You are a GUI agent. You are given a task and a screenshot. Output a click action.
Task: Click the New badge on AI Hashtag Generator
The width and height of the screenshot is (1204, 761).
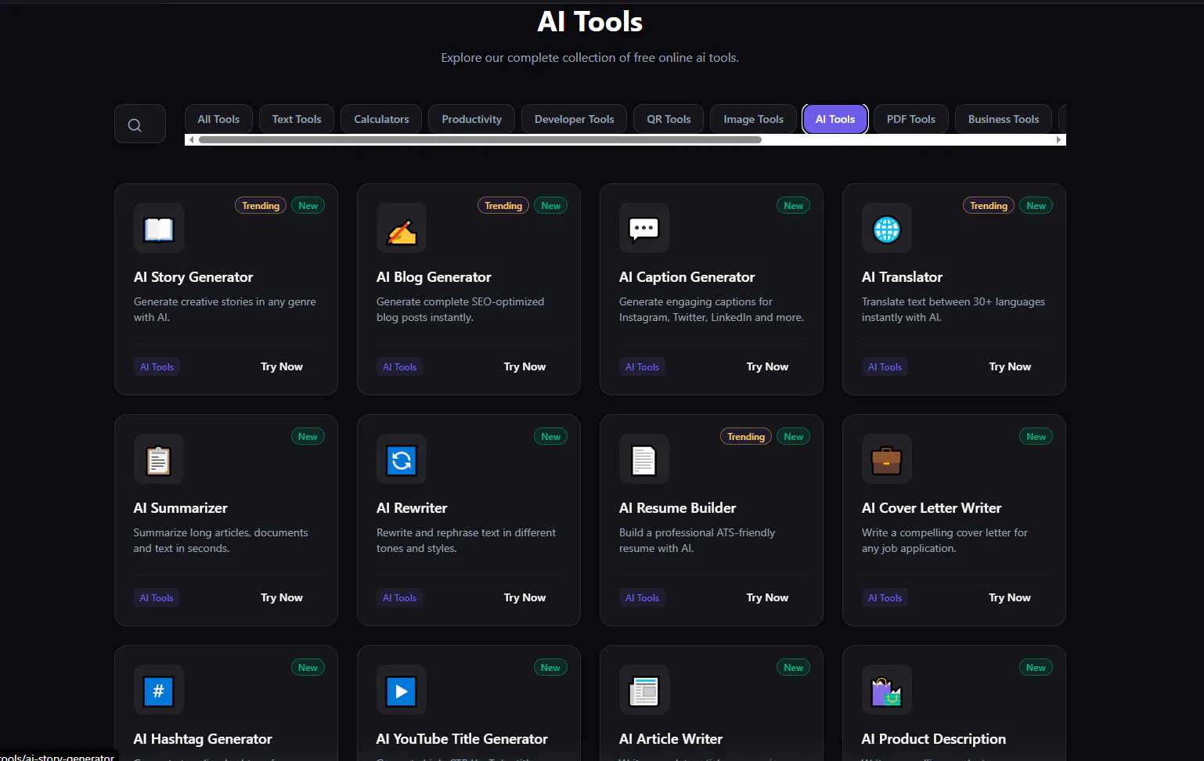[x=308, y=668]
